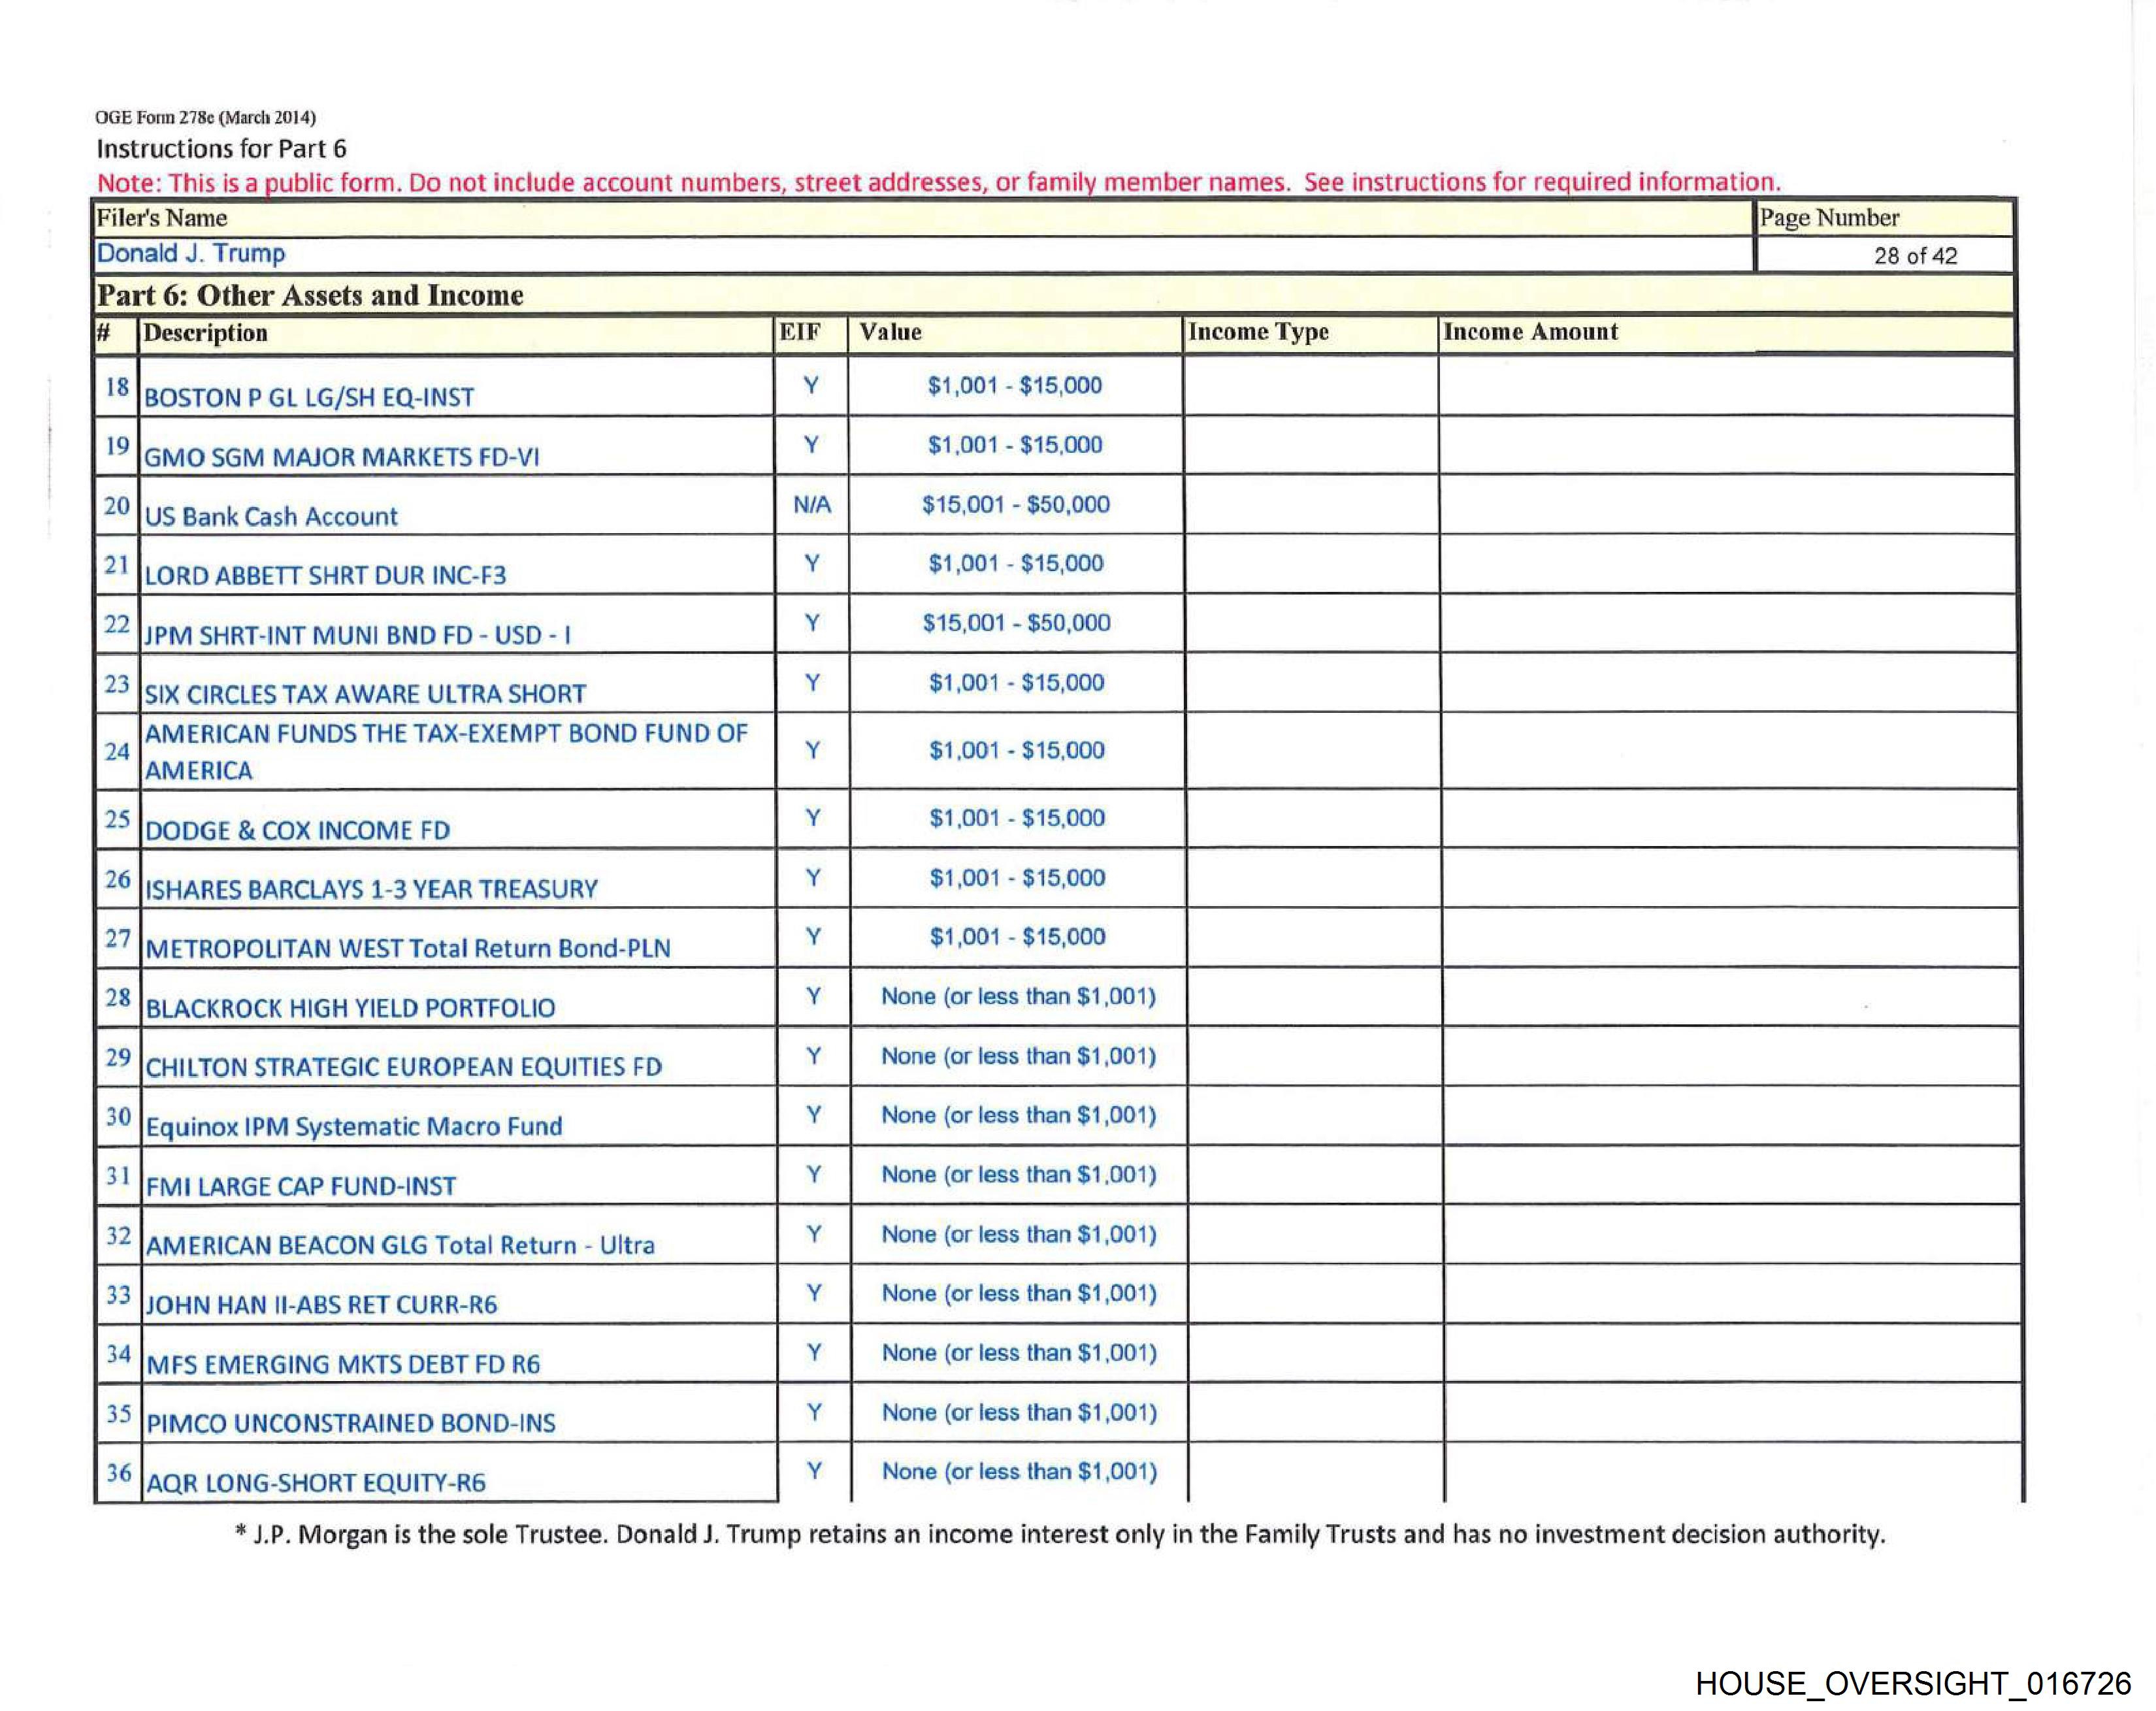The image size is (2156, 1711).
Task: Select US Bank Cash Account entry
Action: coord(271,516)
